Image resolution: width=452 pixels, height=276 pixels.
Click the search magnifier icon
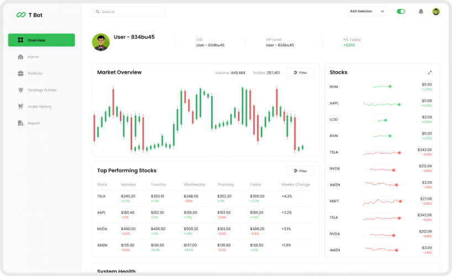tap(98, 12)
